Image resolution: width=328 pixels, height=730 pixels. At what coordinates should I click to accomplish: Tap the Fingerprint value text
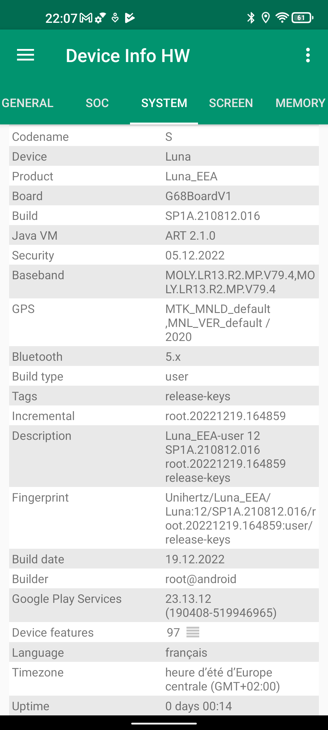coord(240,518)
